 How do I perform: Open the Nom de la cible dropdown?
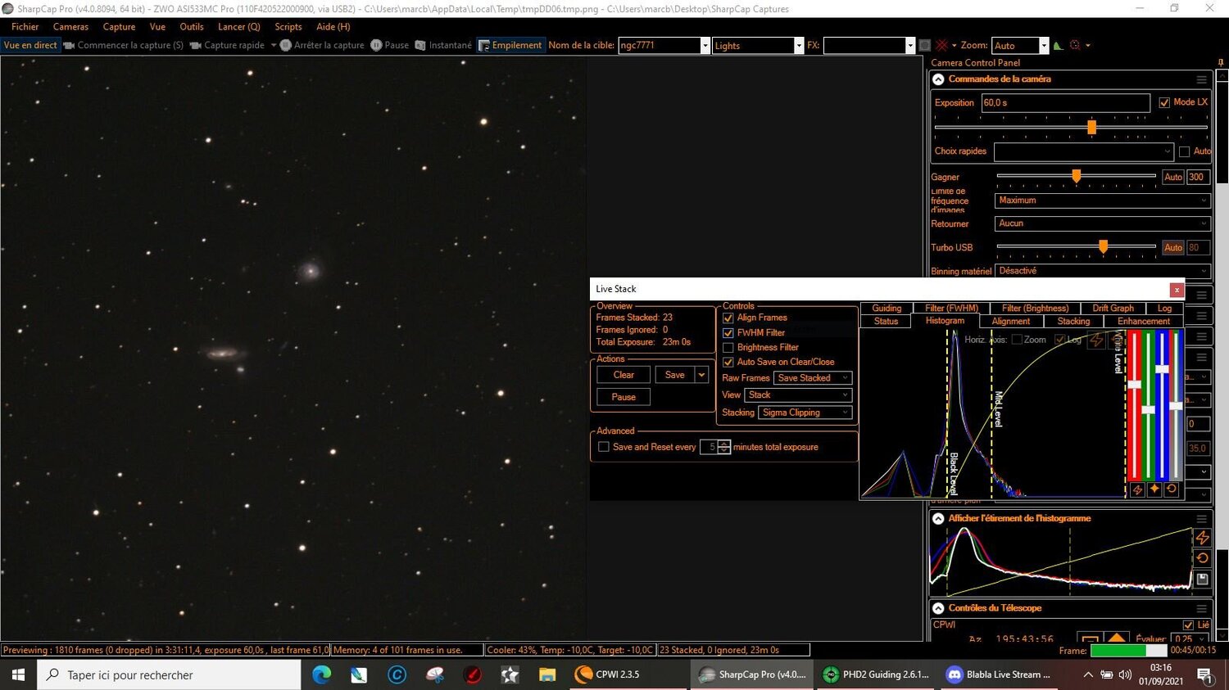(x=705, y=46)
